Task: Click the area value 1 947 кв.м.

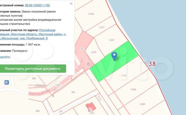Action: tap(33, 45)
